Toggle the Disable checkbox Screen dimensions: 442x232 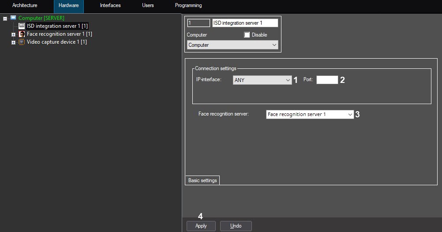tap(247, 35)
